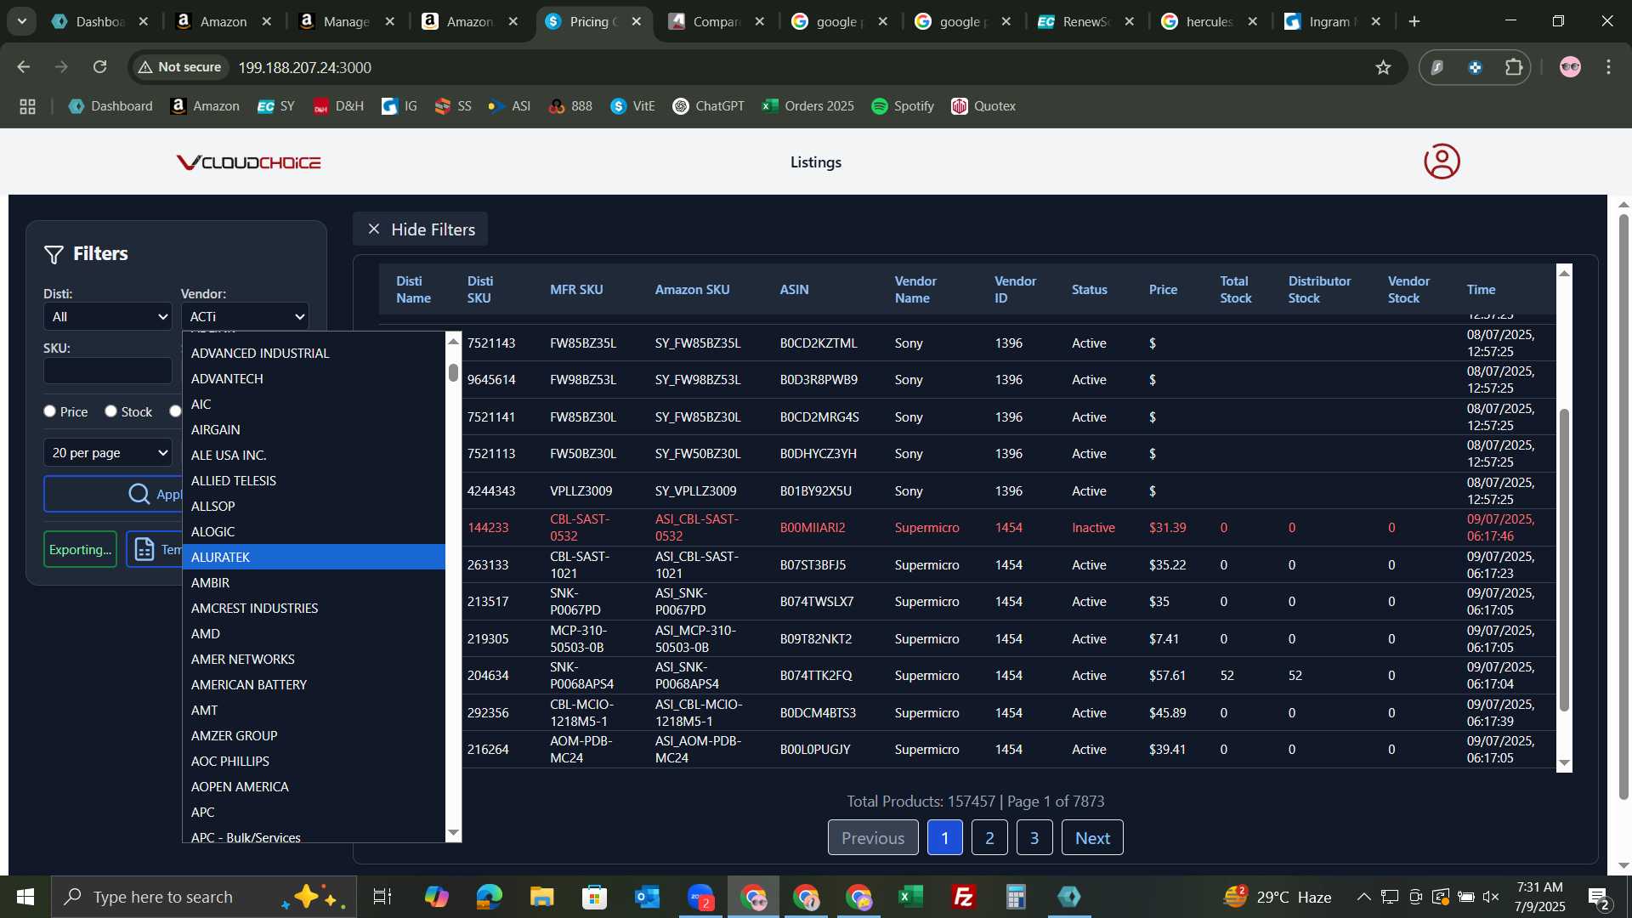The width and height of the screenshot is (1632, 918).
Task: Open Microsoft Edge from taskbar
Action: coord(489,897)
